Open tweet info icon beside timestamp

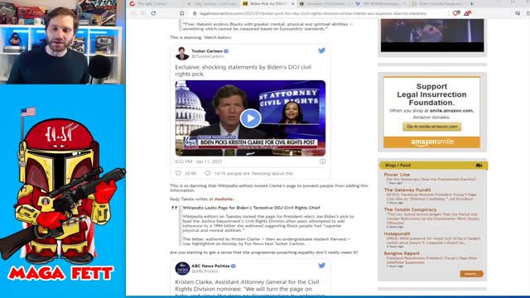point(322,161)
